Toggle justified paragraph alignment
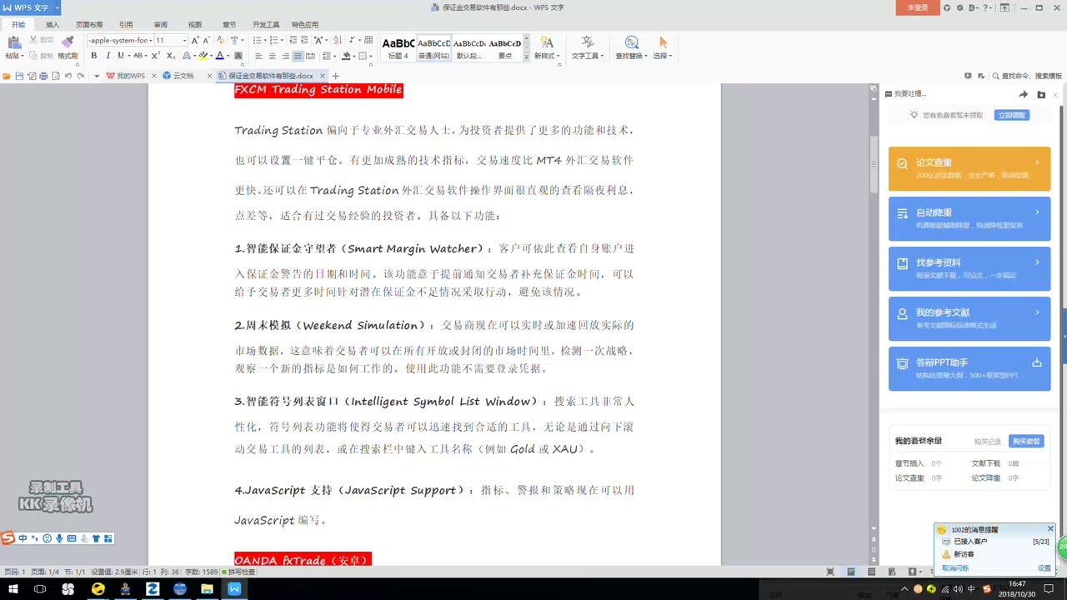Screen dimensions: 1067x600 click(x=298, y=56)
